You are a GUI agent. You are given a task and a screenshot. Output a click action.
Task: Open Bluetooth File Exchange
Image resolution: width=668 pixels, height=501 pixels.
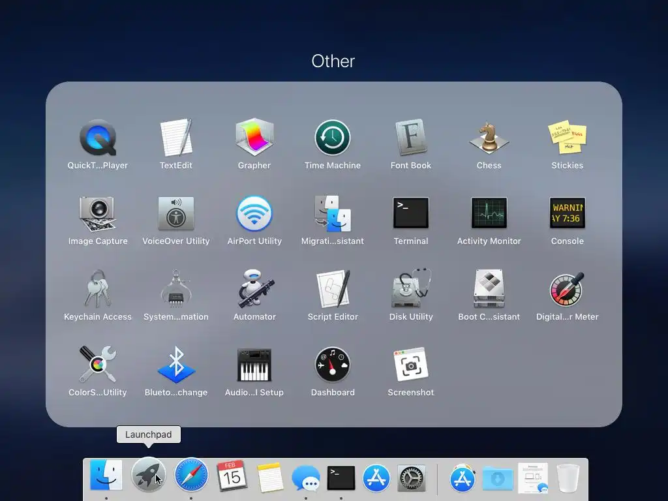(x=176, y=364)
